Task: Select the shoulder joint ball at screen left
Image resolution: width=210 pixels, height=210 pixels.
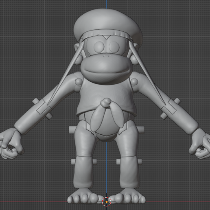Action: [x=79, y=82]
